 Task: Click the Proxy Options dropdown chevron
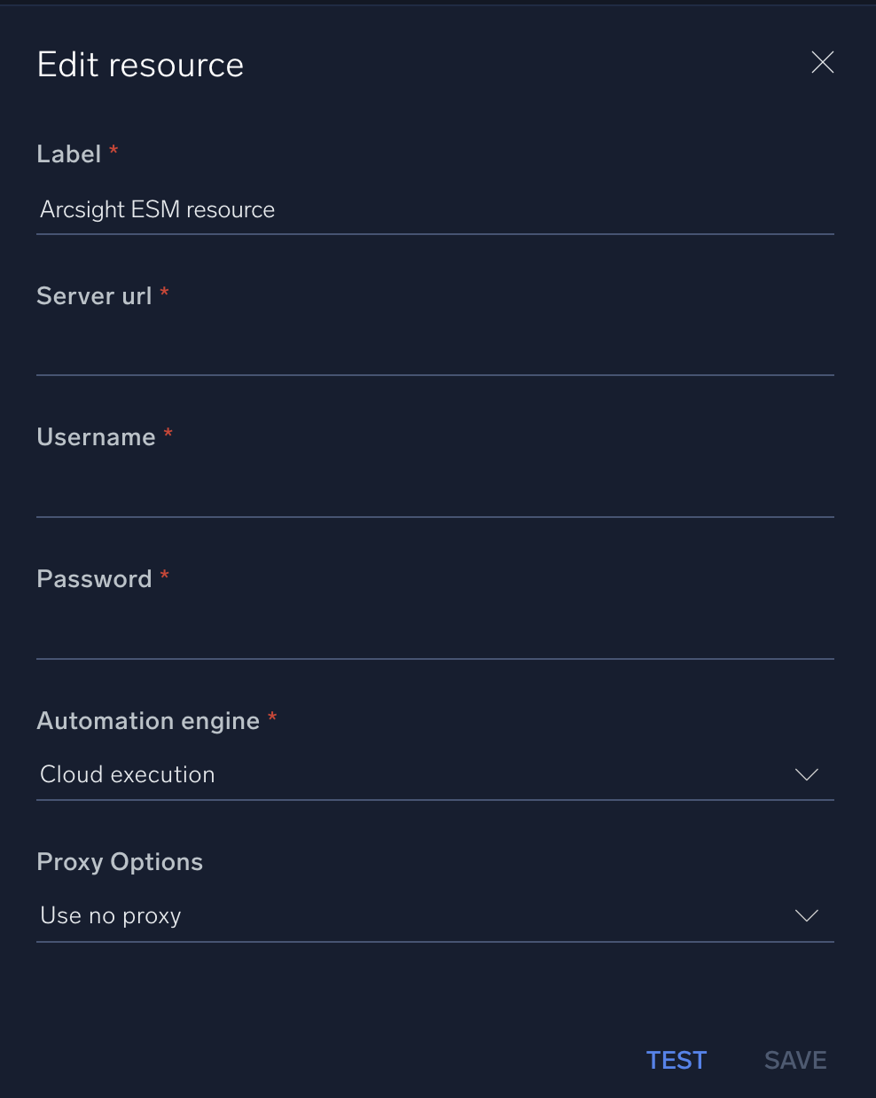point(806,915)
